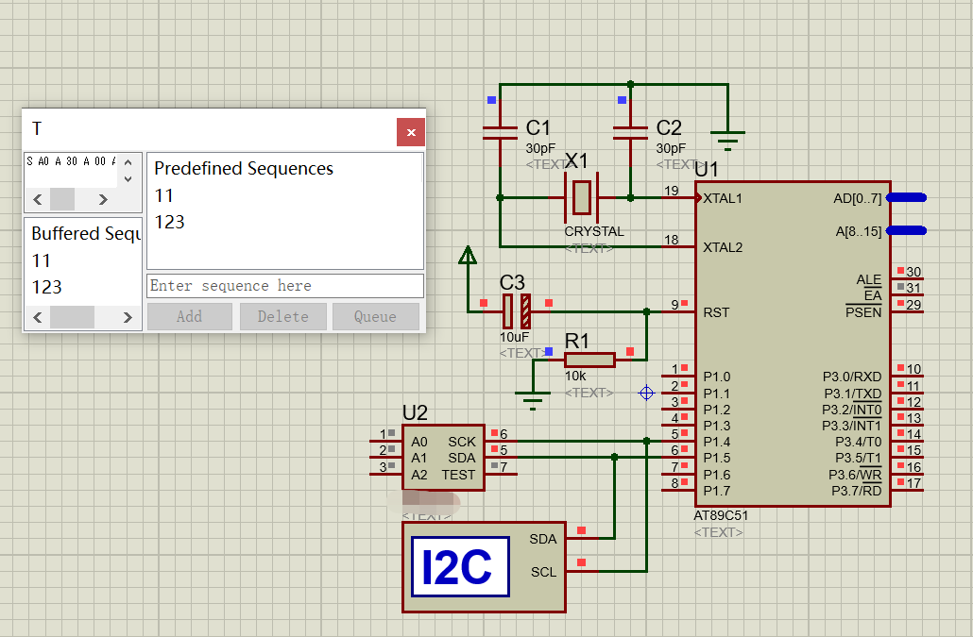Click the scroll-down arrow in I2C log box
Viewport: 973px width, 637px height.
pos(128,178)
